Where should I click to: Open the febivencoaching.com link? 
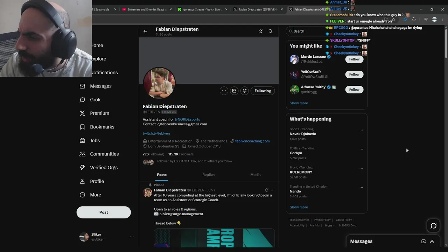[252, 141]
